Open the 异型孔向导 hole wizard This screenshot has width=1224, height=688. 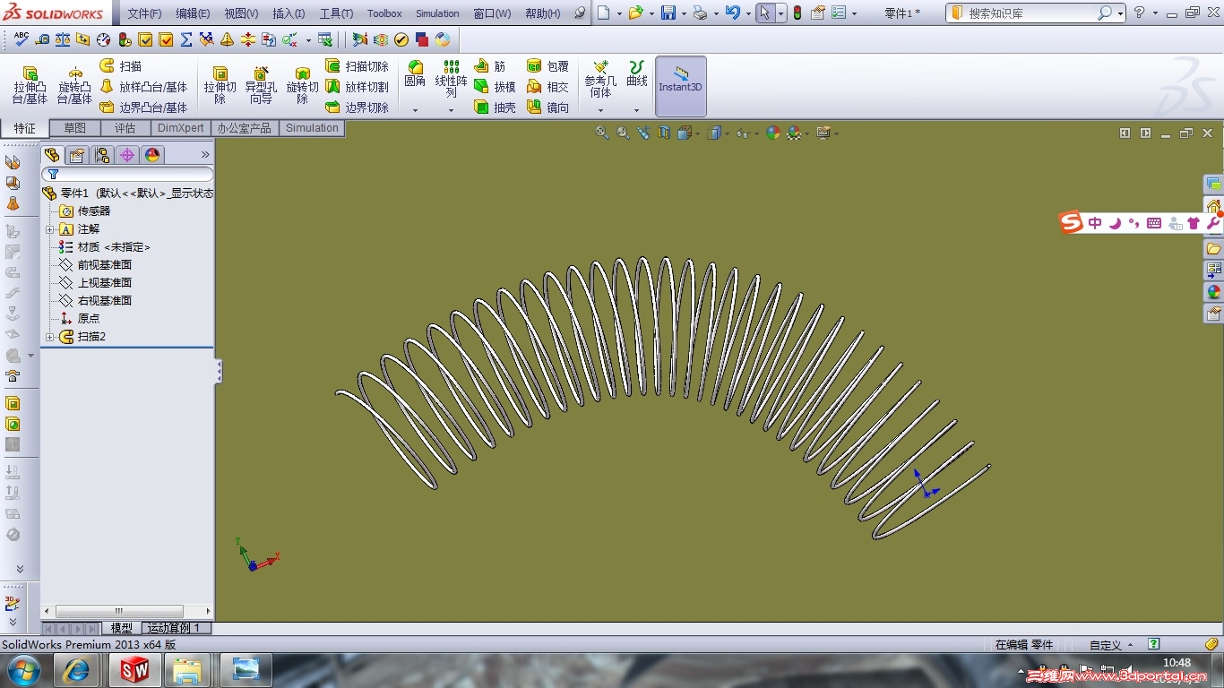[261, 86]
